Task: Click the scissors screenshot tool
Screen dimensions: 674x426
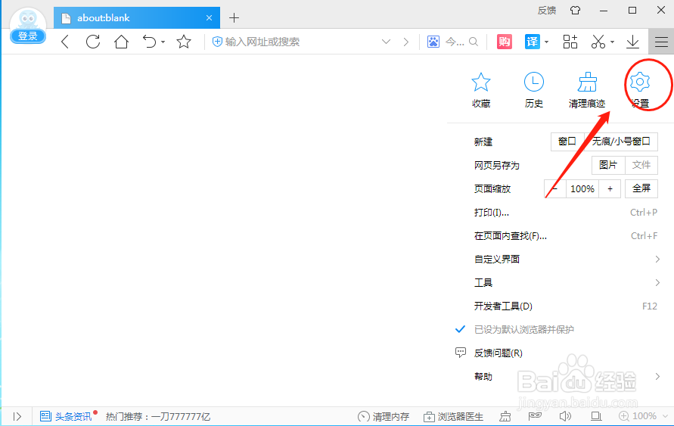Action: pos(598,42)
